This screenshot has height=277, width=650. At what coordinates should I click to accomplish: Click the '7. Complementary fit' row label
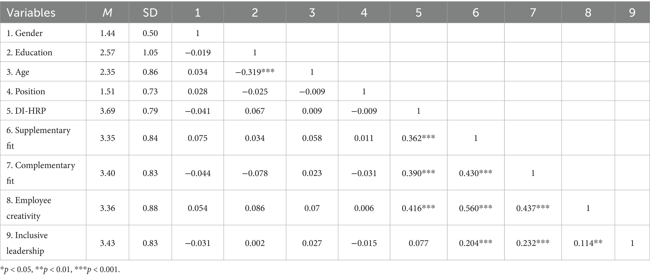(41, 173)
